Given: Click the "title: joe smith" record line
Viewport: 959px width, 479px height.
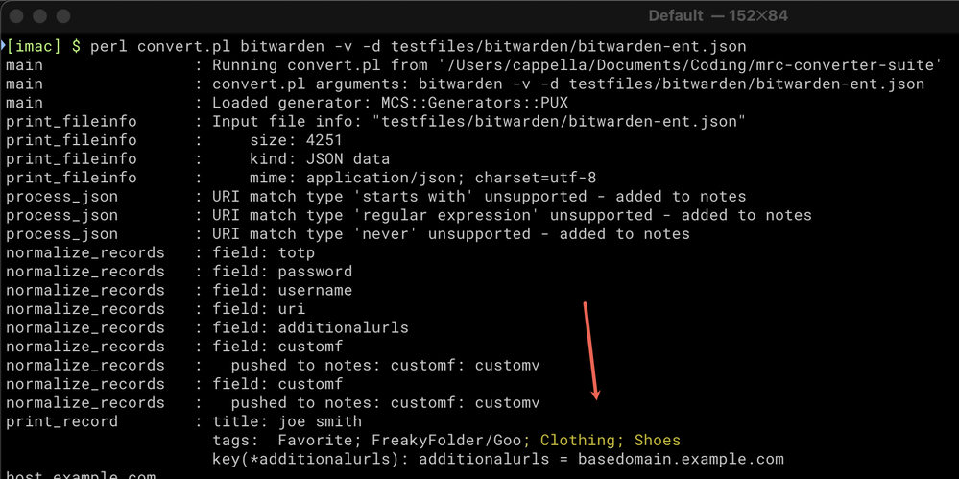Looking at the screenshot, I should click(x=286, y=421).
